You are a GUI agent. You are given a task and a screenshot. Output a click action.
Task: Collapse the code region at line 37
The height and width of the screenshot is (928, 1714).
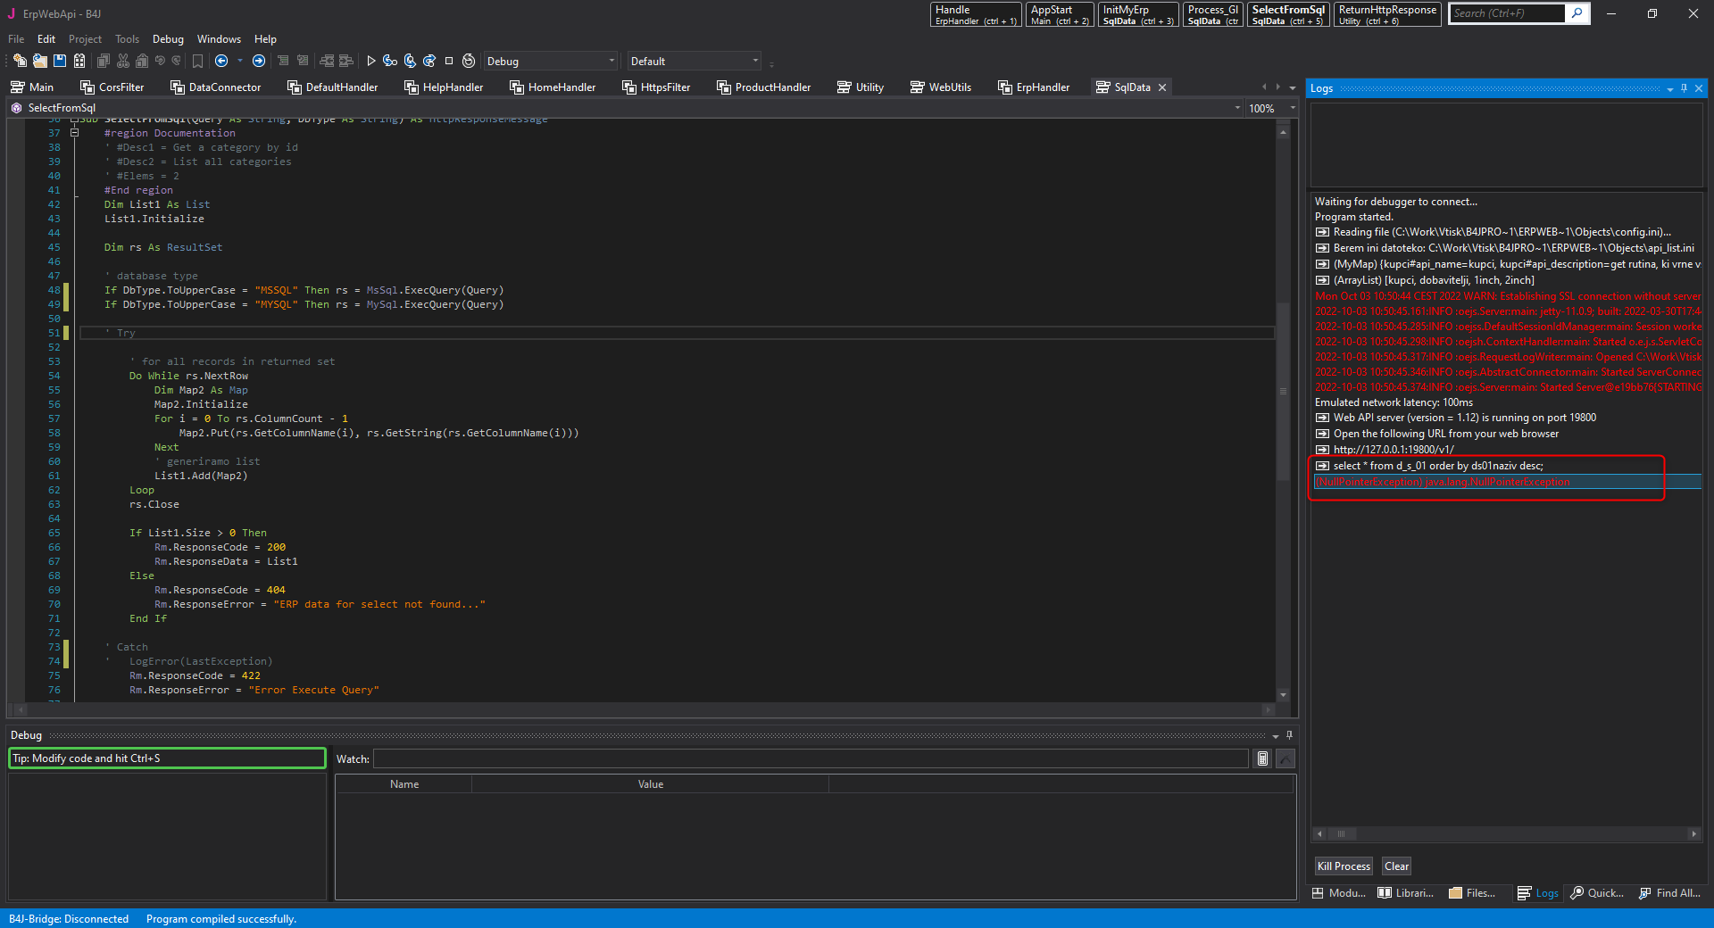75,133
